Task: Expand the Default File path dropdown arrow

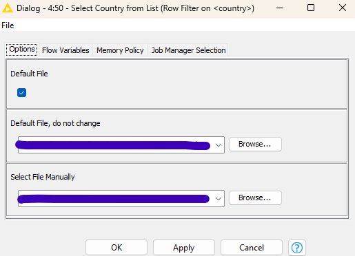Action: (219, 145)
